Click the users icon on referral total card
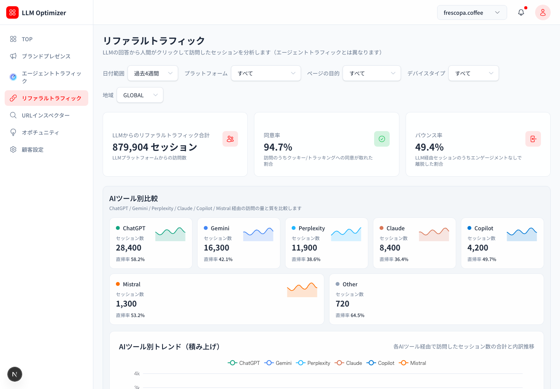560x389 pixels. point(230,139)
